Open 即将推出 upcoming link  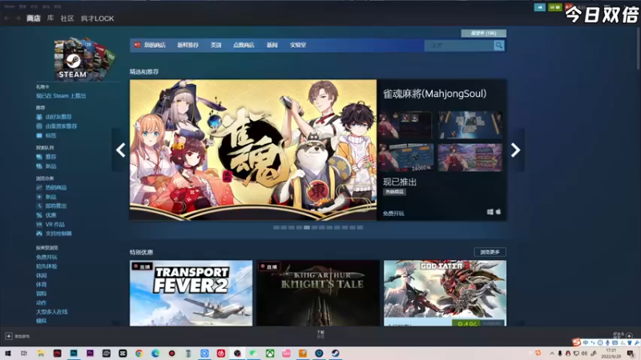pos(56,206)
